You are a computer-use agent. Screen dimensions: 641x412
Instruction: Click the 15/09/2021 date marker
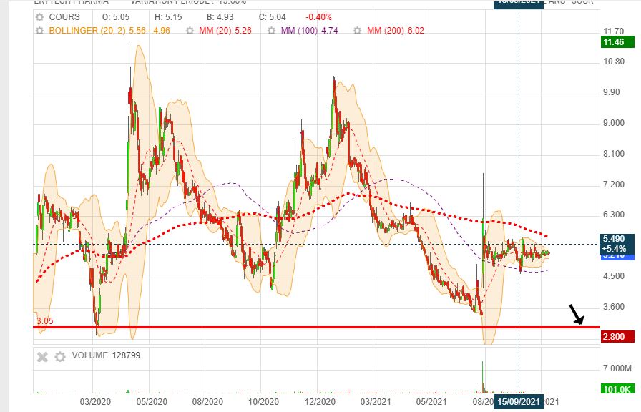[x=519, y=401]
